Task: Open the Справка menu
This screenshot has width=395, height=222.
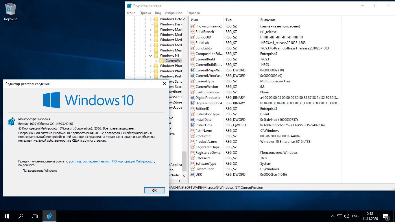Action: (193, 13)
